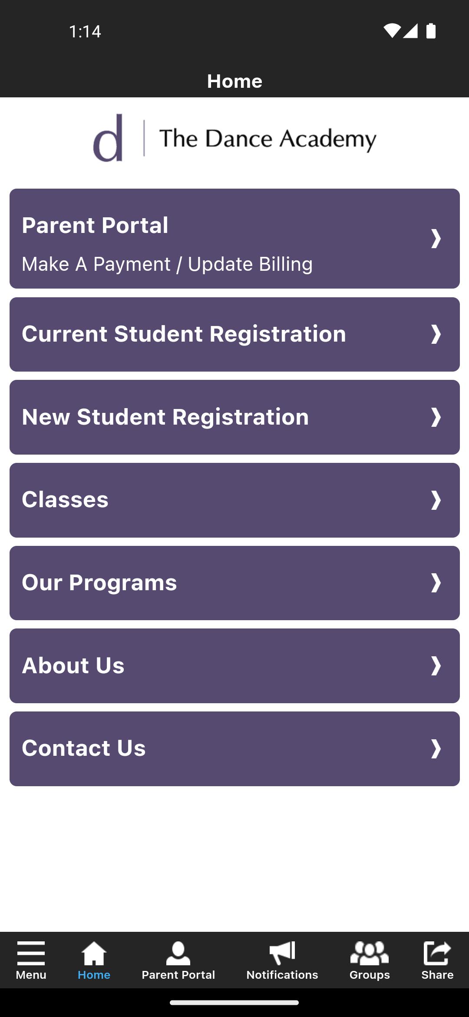469x1017 pixels.
Task: Tap the Home house icon
Action: tap(94, 954)
